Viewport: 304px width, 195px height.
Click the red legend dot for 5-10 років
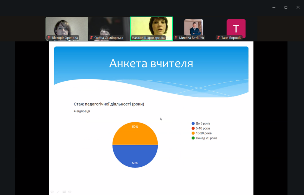click(x=193, y=128)
